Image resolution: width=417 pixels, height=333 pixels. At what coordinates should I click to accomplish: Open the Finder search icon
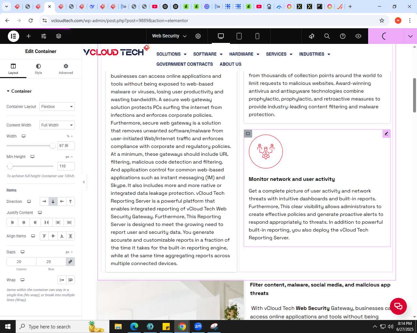click(327, 36)
